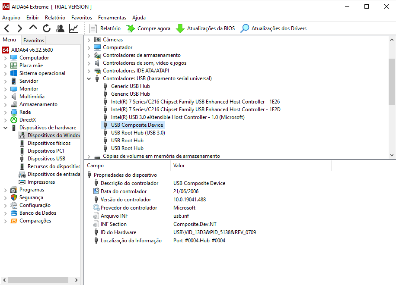396x285 pixels.
Task: Go back with the left arrow toolbar icon
Action: tap(7, 28)
